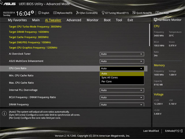Click memory voltage value 1.684 V
Image resolution: width=185 pixels, height=139 pixels.
pyautogui.click(x=173, y=75)
